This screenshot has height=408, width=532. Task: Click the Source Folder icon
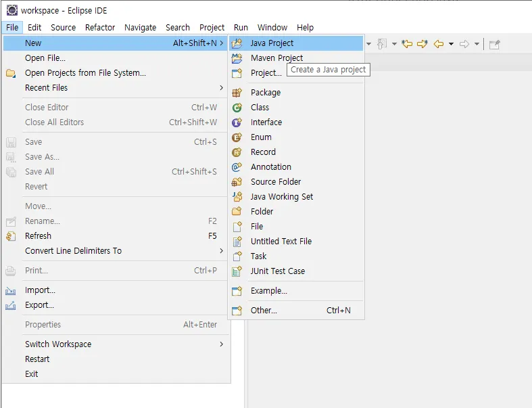(237, 182)
